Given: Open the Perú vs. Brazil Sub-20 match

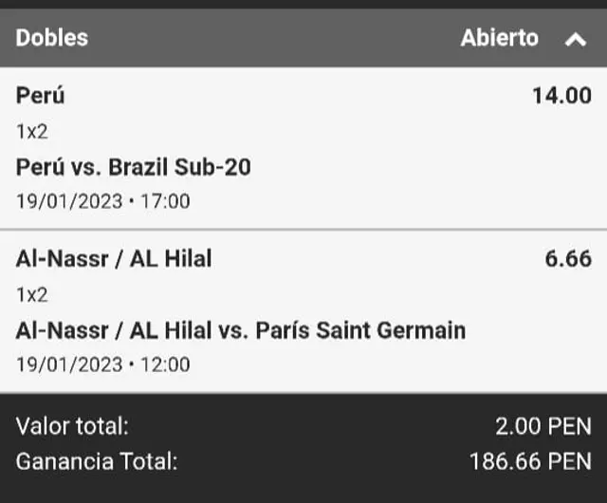Looking at the screenshot, I should pos(134,167).
